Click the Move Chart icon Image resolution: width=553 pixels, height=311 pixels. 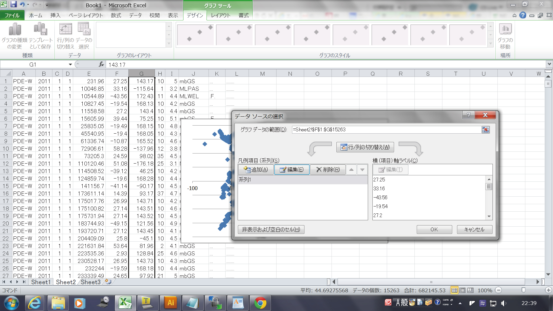[505, 36]
